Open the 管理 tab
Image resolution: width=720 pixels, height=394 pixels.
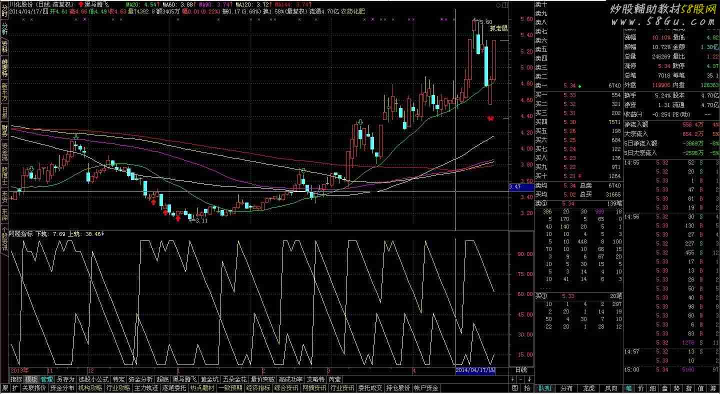coord(47,379)
